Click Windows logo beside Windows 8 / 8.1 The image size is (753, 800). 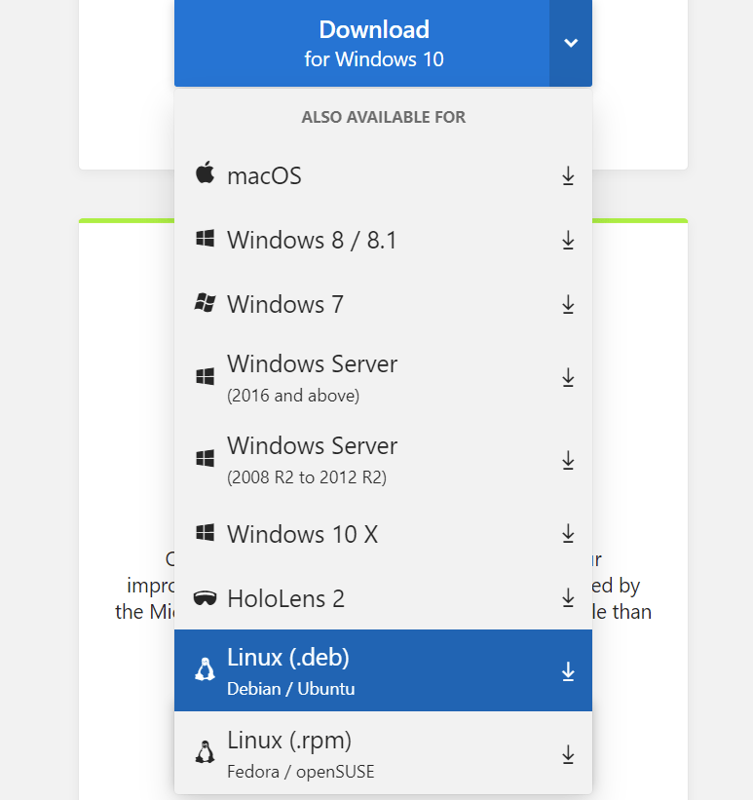[206, 239]
